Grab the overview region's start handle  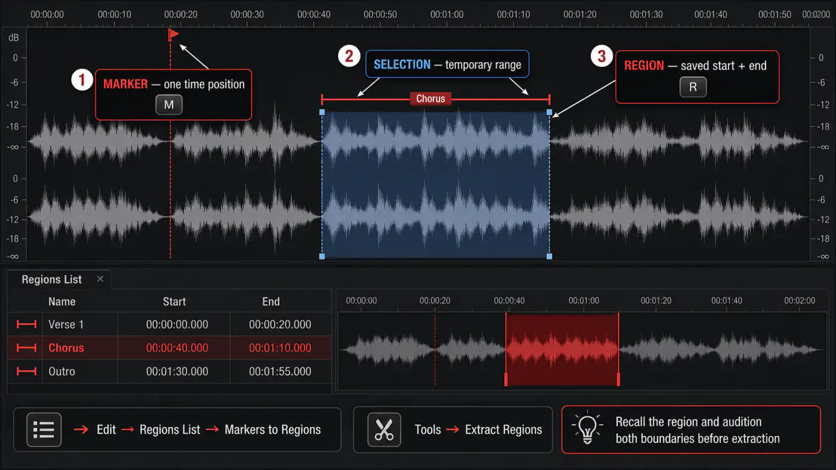click(x=506, y=379)
